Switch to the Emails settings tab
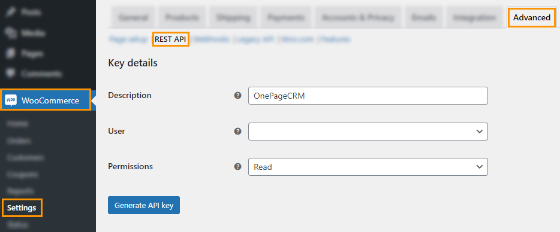 pos(423,17)
